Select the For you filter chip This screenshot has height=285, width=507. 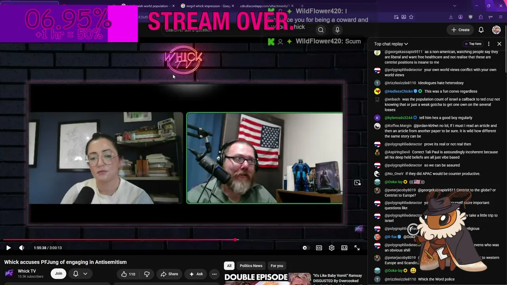tap(277, 266)
